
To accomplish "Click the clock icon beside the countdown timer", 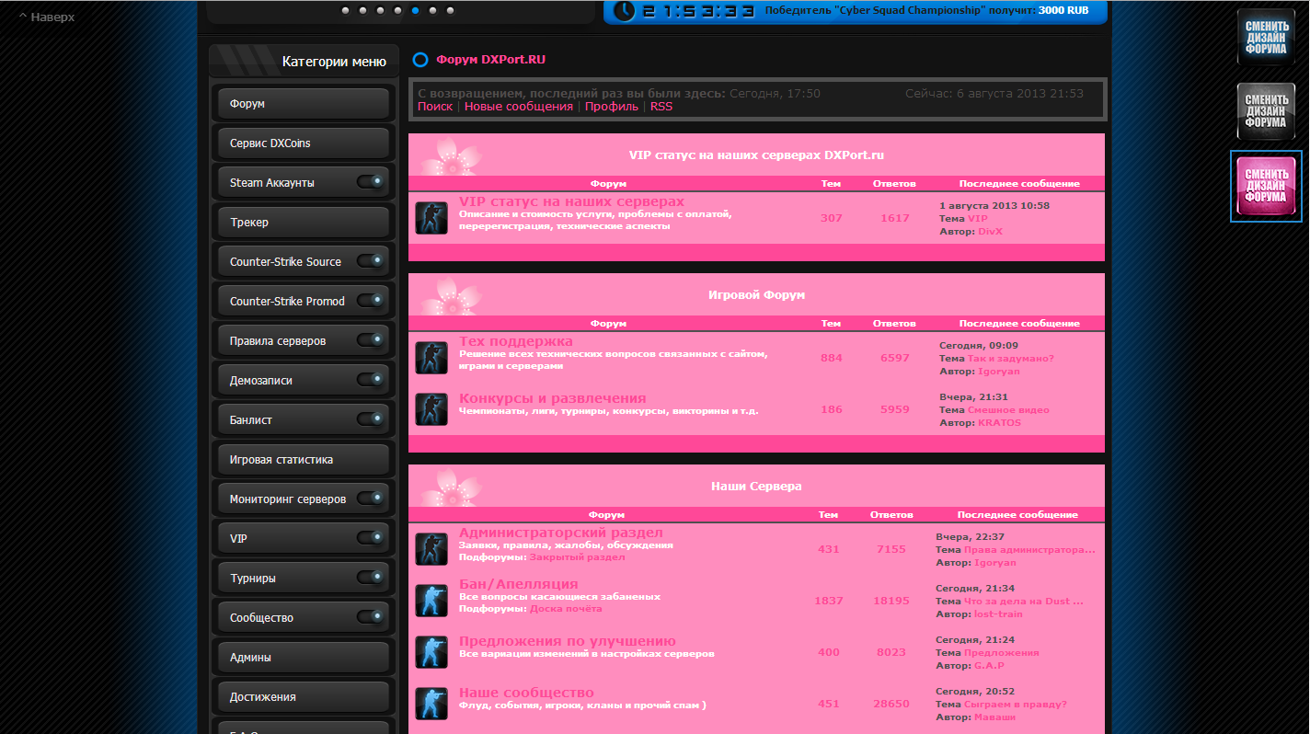I will click(x=625, y=11).
